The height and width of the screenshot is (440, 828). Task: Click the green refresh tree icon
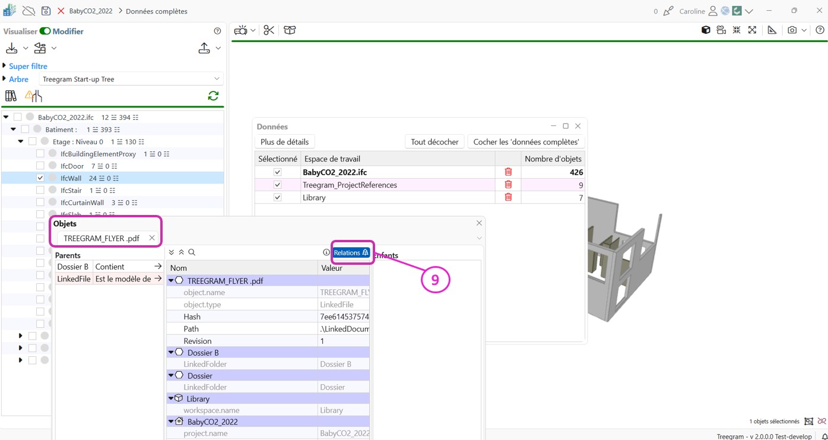pos(213,96)
